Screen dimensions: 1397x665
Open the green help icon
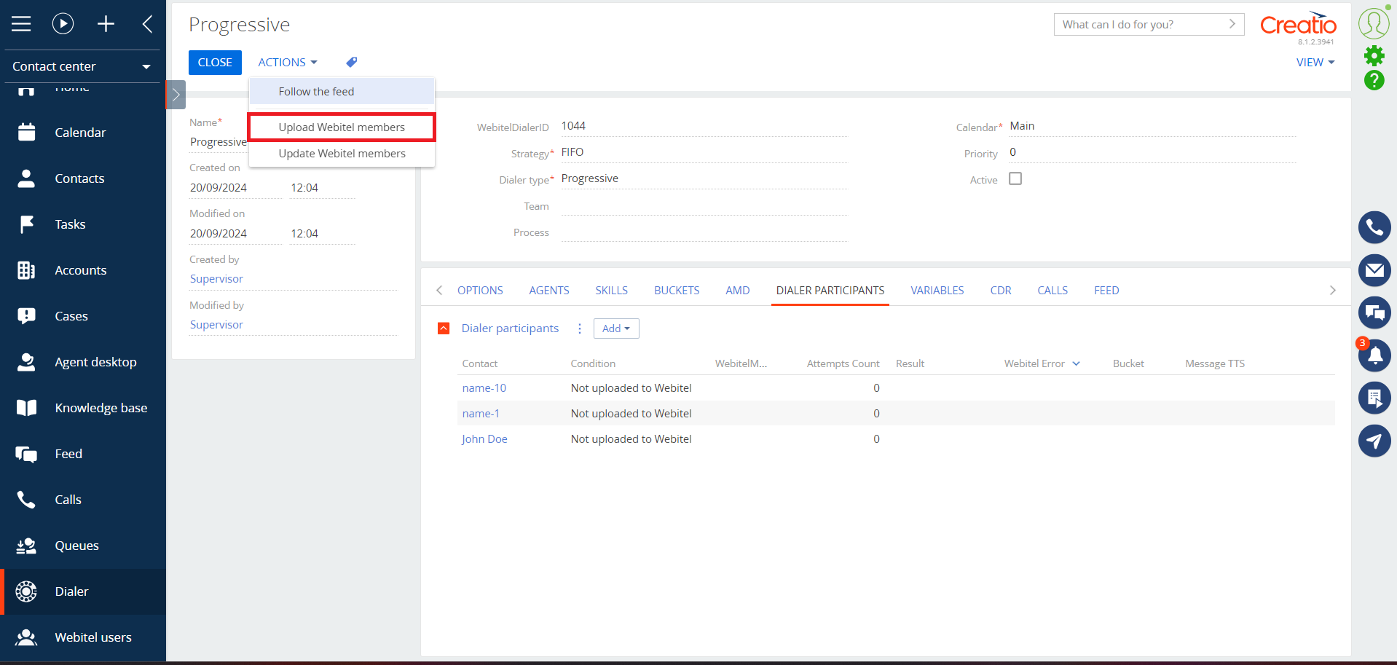point(1374,80)
